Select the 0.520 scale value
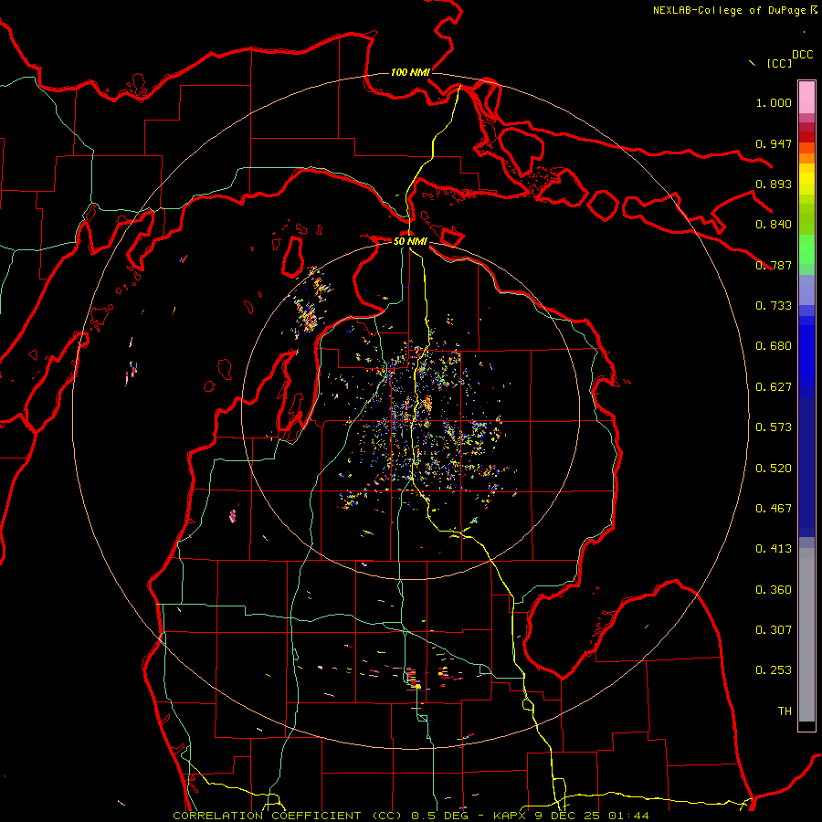The image size is (822, 822). 774,469
